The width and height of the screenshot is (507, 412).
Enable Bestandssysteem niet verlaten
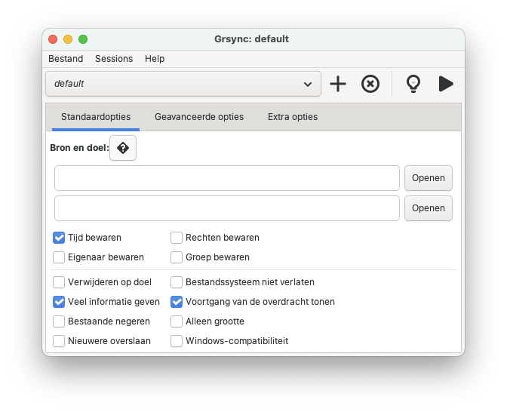click(x=177, y=282)
